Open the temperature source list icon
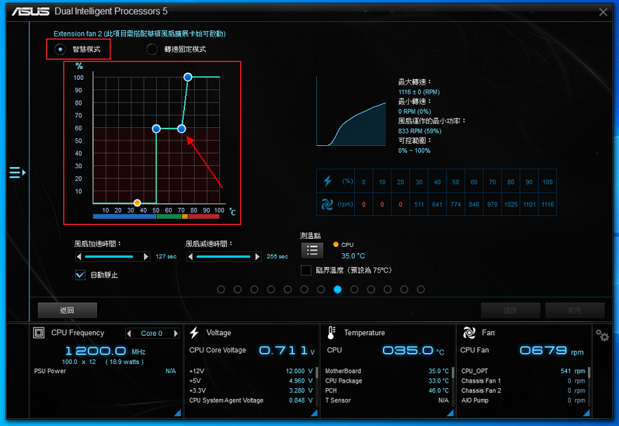619x426 pixels. 312,250
